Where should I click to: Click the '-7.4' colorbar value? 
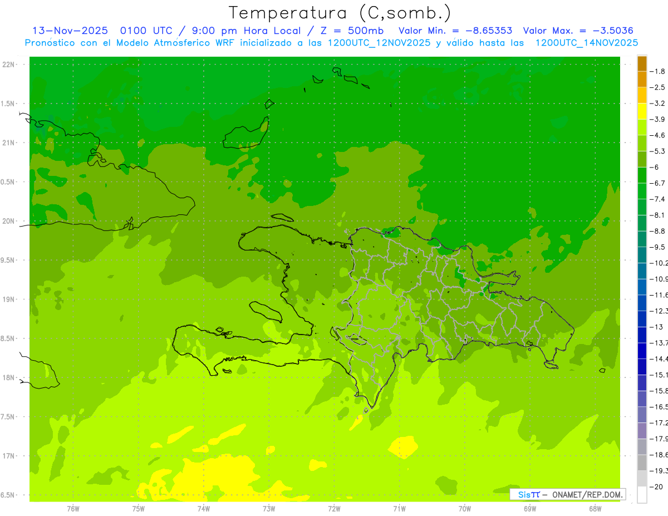(x=657, y=199)
